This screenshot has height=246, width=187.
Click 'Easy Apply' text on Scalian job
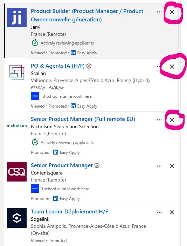(x=87, y=106)
